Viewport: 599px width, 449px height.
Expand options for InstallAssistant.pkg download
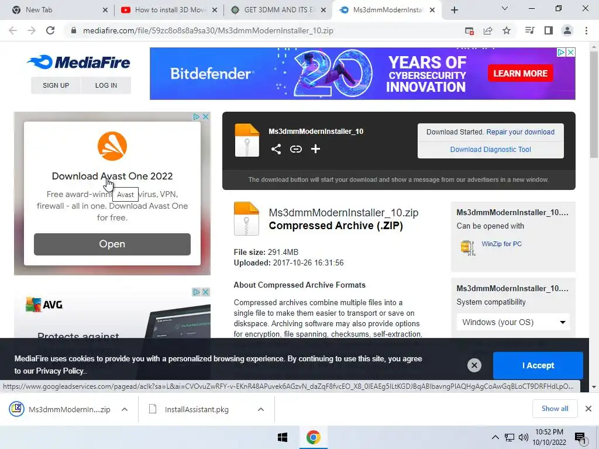[261, 409]
